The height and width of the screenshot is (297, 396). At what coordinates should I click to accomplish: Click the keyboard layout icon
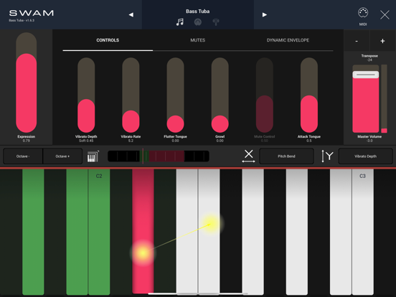tap(93, 156)
